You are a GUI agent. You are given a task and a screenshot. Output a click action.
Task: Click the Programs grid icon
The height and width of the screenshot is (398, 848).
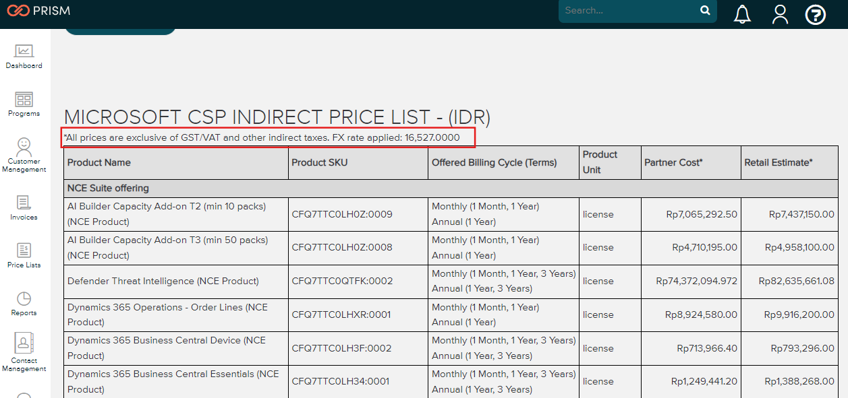24,100
